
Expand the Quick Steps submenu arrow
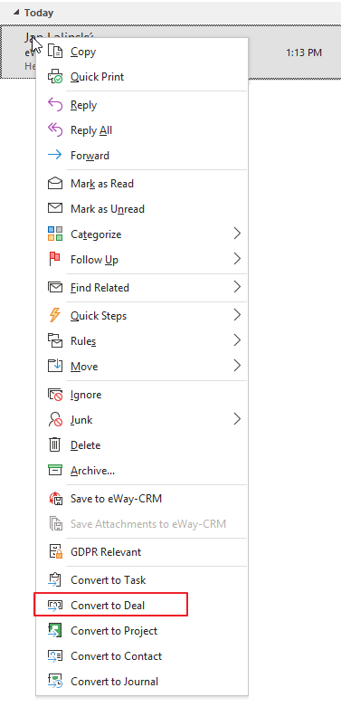pyautogui.click(x=237, y=315)
